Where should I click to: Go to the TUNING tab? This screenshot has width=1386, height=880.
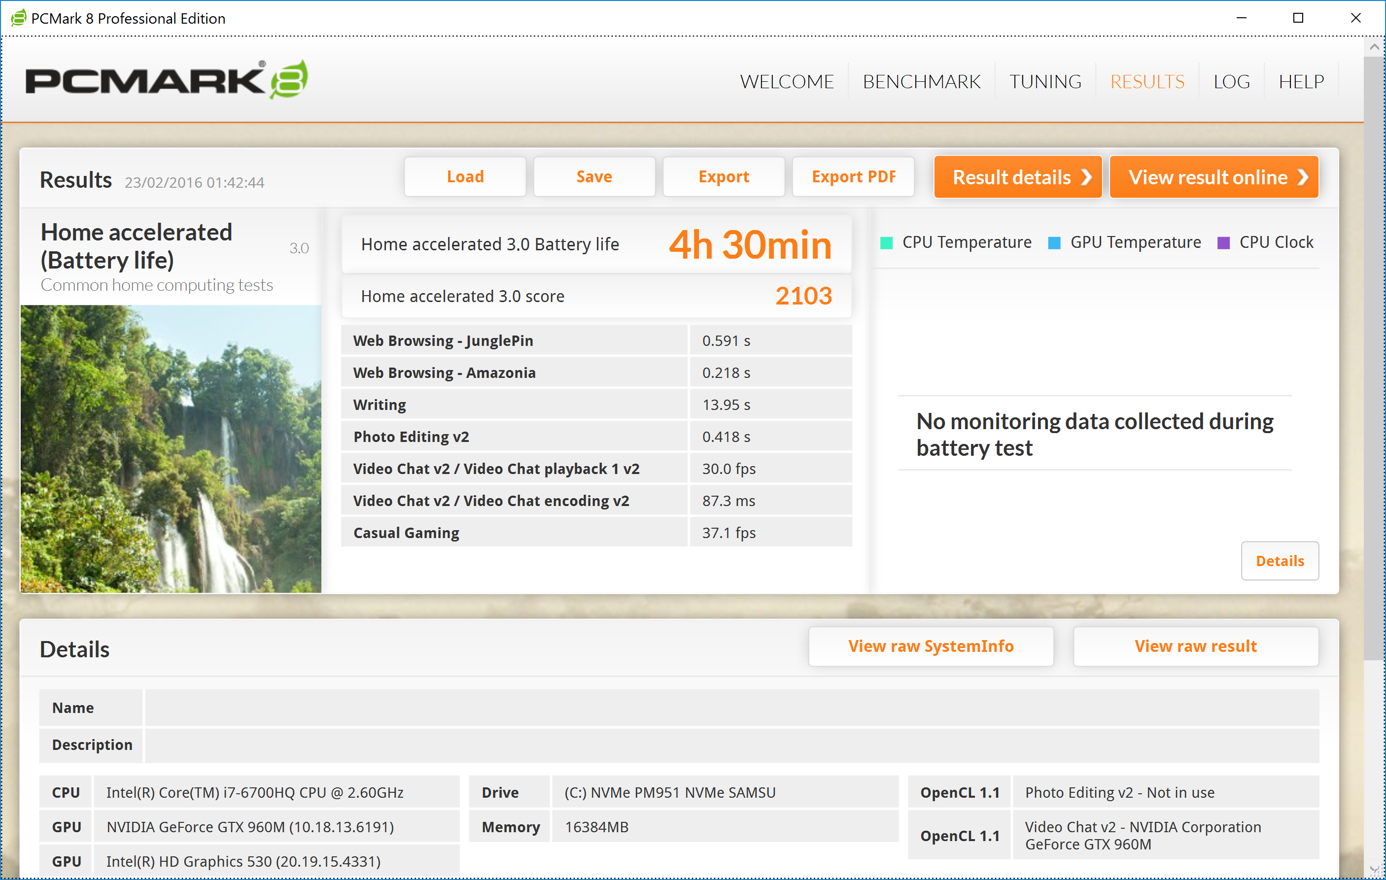(x=1045, y=82)
